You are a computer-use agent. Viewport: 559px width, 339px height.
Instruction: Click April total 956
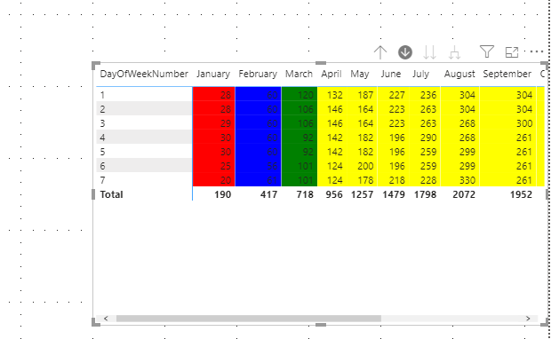click(334, 194)
